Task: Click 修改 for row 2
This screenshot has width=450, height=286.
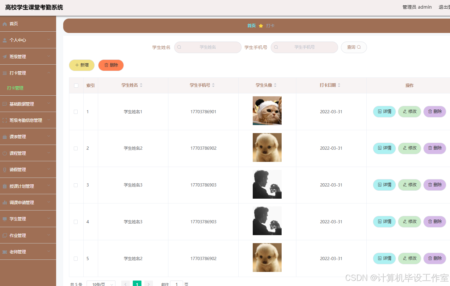Action: click(x=410, y=148)
